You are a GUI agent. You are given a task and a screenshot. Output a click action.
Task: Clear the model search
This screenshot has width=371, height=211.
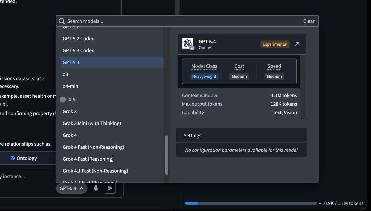point(309,21)
